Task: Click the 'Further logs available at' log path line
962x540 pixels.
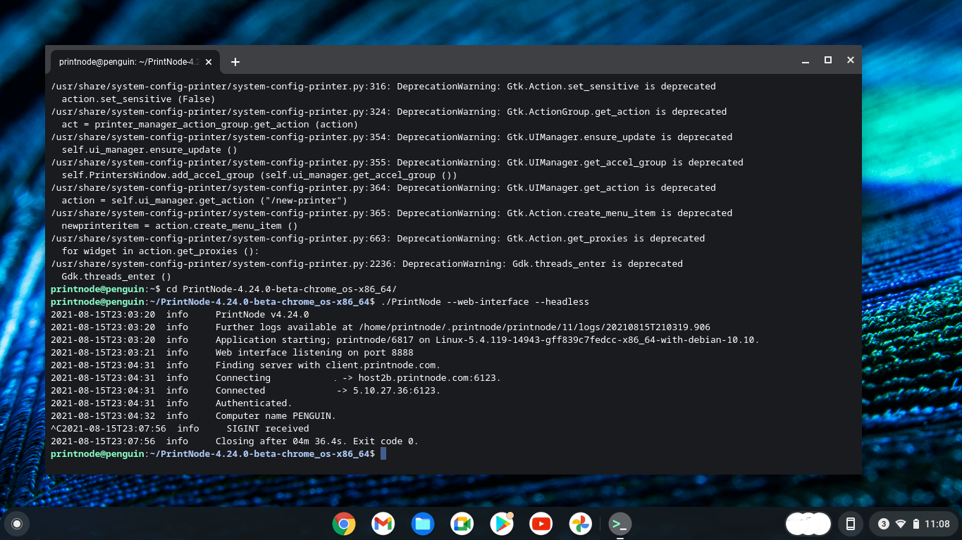Action: [x=463, y=327]
